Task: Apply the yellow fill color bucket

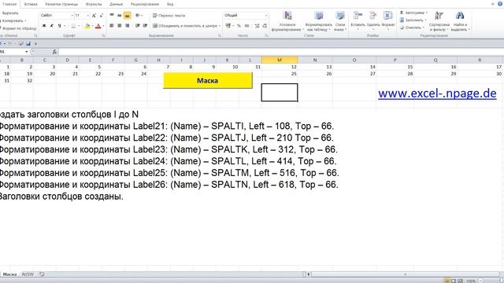Action: (x=87, y=26)
